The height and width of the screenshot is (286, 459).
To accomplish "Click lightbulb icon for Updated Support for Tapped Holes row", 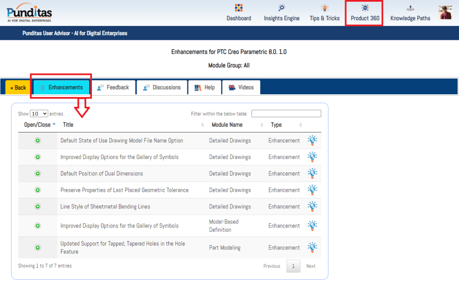I will tap(312, 247).
